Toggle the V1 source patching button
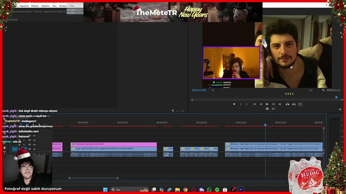 15,149
